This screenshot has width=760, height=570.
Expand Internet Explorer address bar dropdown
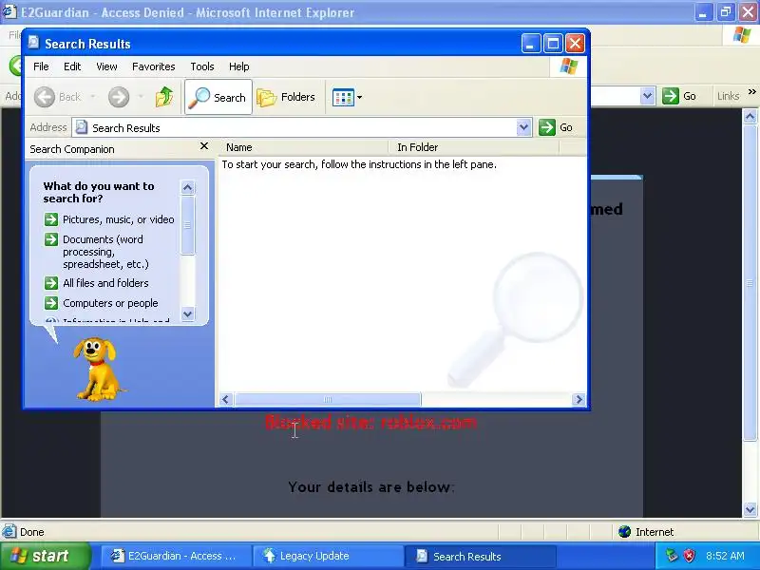[647, 96]
